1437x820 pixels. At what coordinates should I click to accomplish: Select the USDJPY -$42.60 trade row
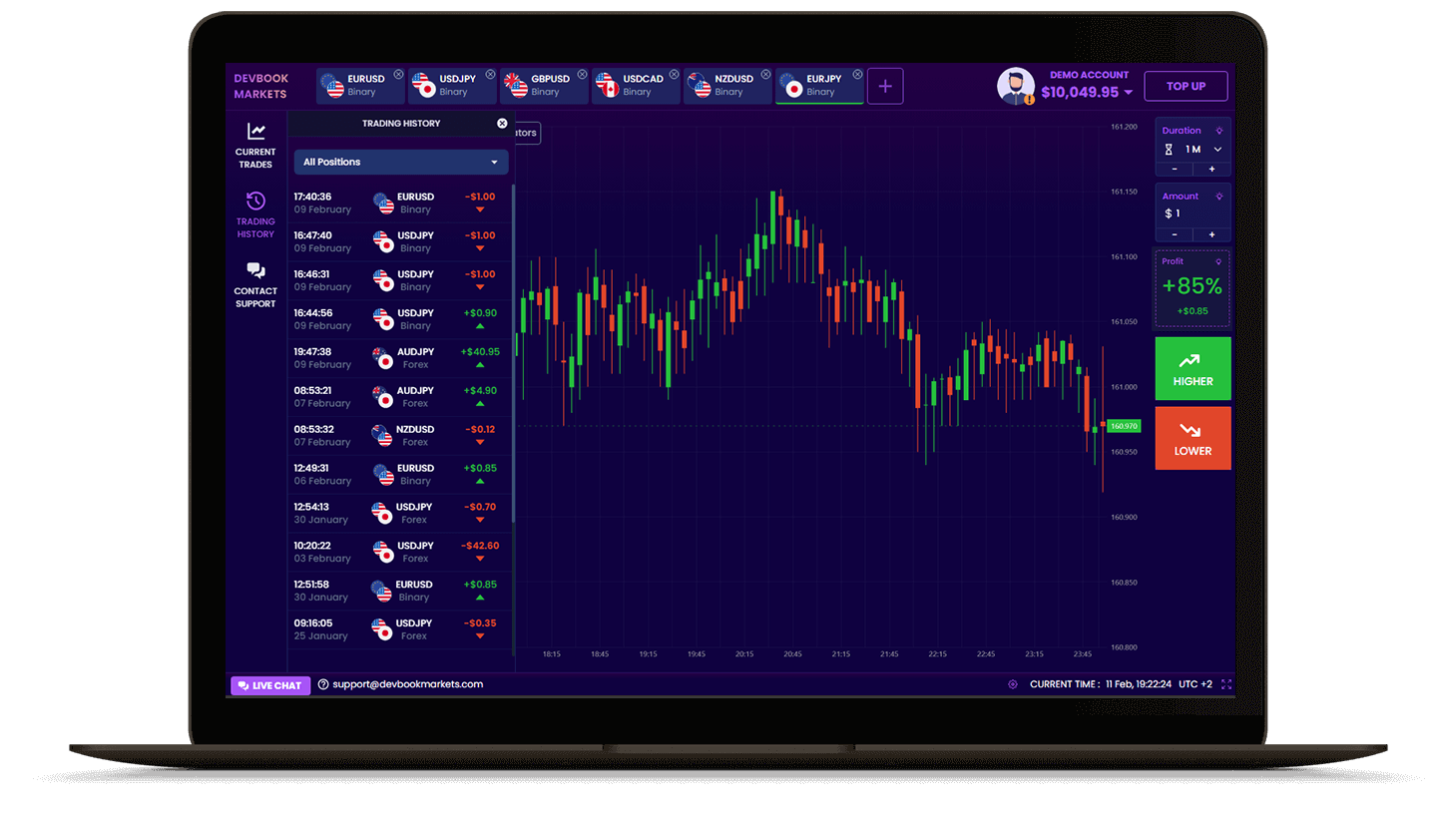[399, 552]
